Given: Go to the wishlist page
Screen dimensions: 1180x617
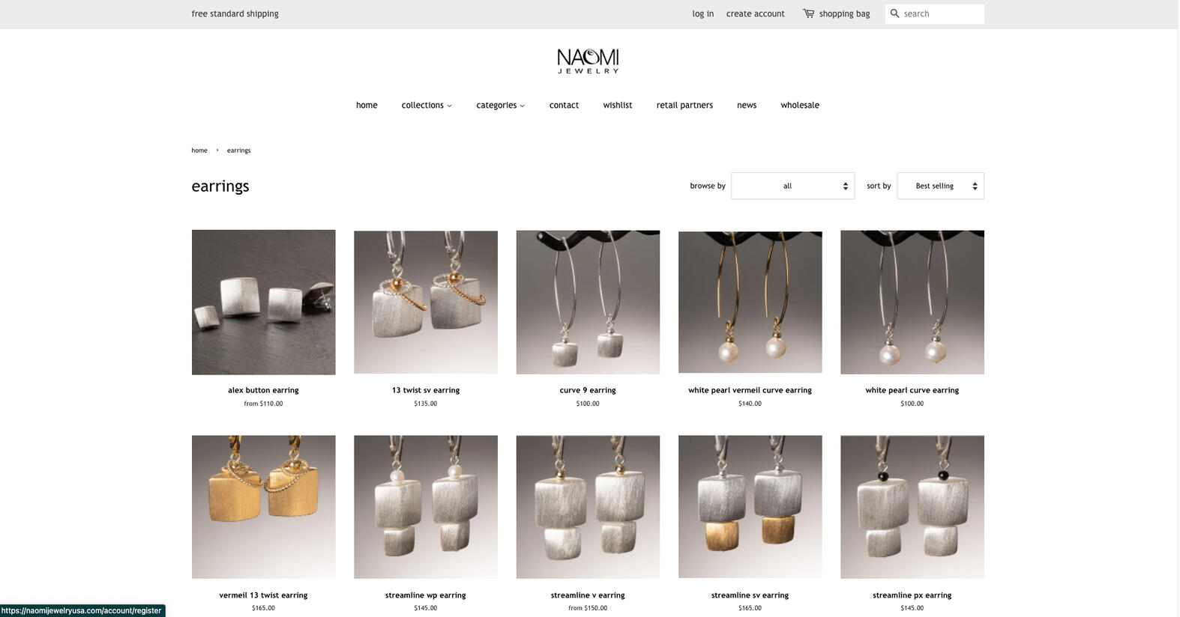Looking at the screenshot, I should click(618, 106).
